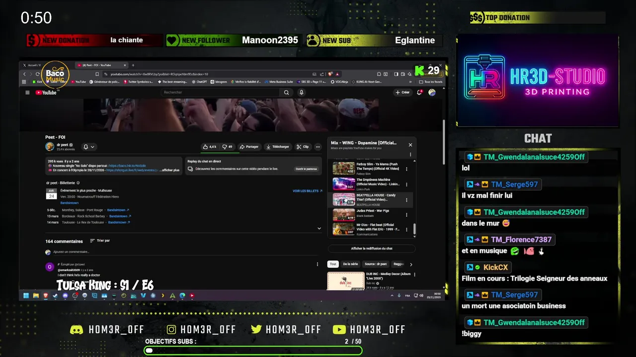Screen dimensions: 636x357
Task: Click the page vertical scrollbar
Action: coord(443,142)
